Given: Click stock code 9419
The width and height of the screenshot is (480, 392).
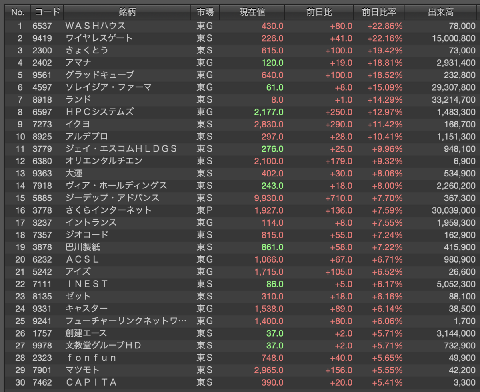Looking at the screenshot, I should point(42,38).
